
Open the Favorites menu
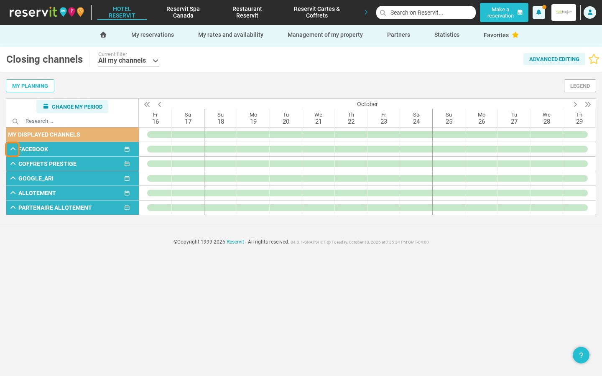click(x=501, y=35)
